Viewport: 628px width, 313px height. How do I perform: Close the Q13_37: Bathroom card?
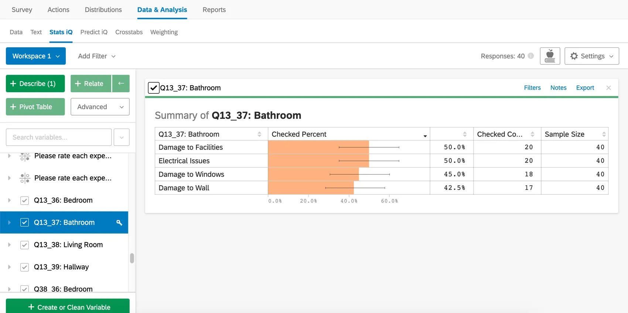click(608, 88)
